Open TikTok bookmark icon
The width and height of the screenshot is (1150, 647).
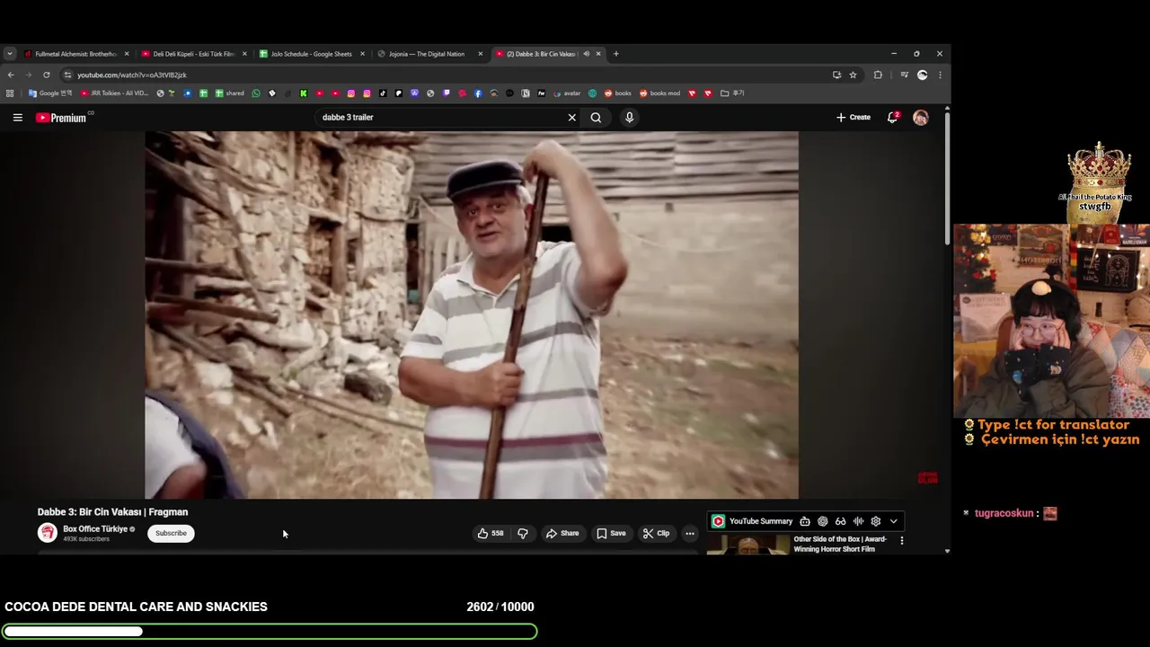(383, 93)
